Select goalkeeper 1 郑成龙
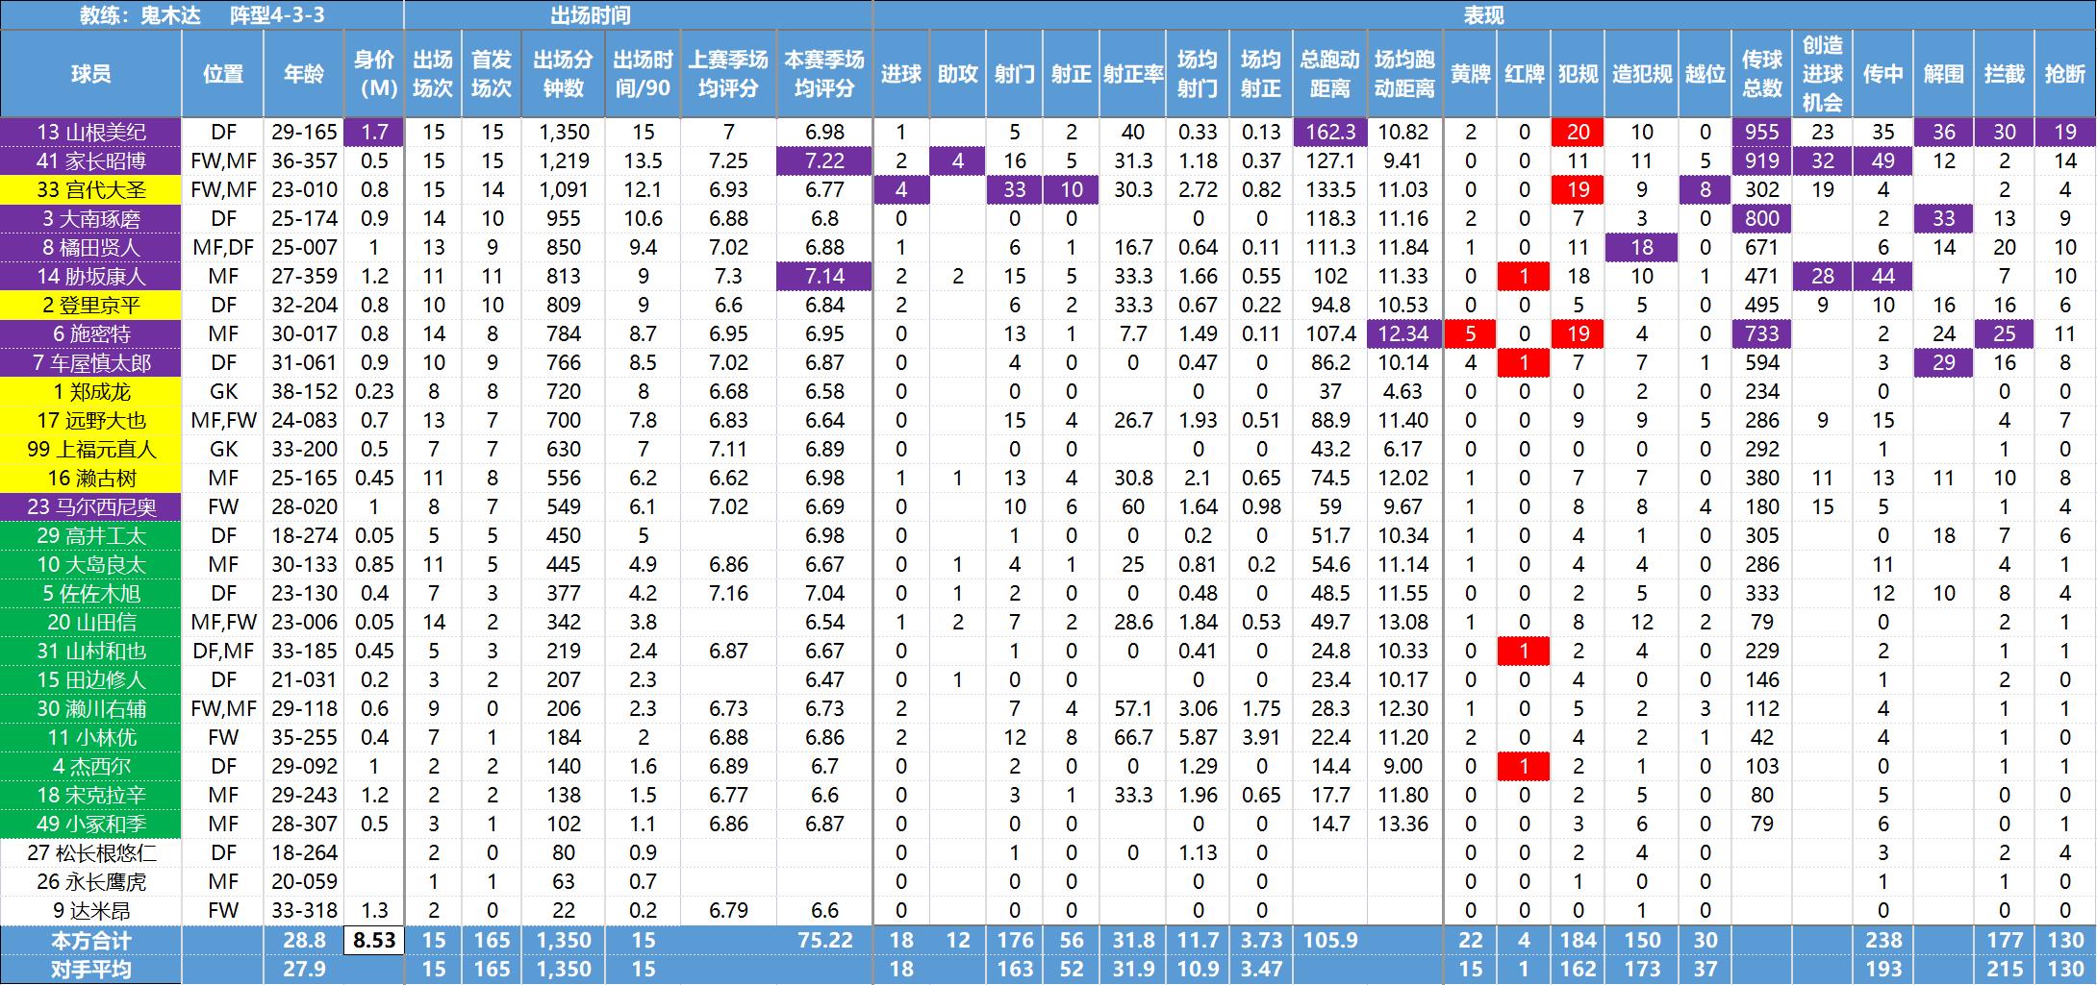The height and width of the screenshot is (985, 2097). click(91, 391)
